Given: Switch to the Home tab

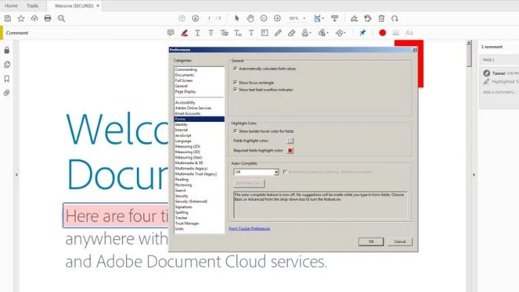Looking at the screenshot, I should click(12, 5).
